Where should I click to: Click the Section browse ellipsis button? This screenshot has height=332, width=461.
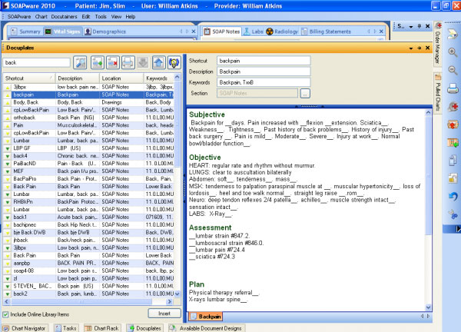tap(305, 93)
